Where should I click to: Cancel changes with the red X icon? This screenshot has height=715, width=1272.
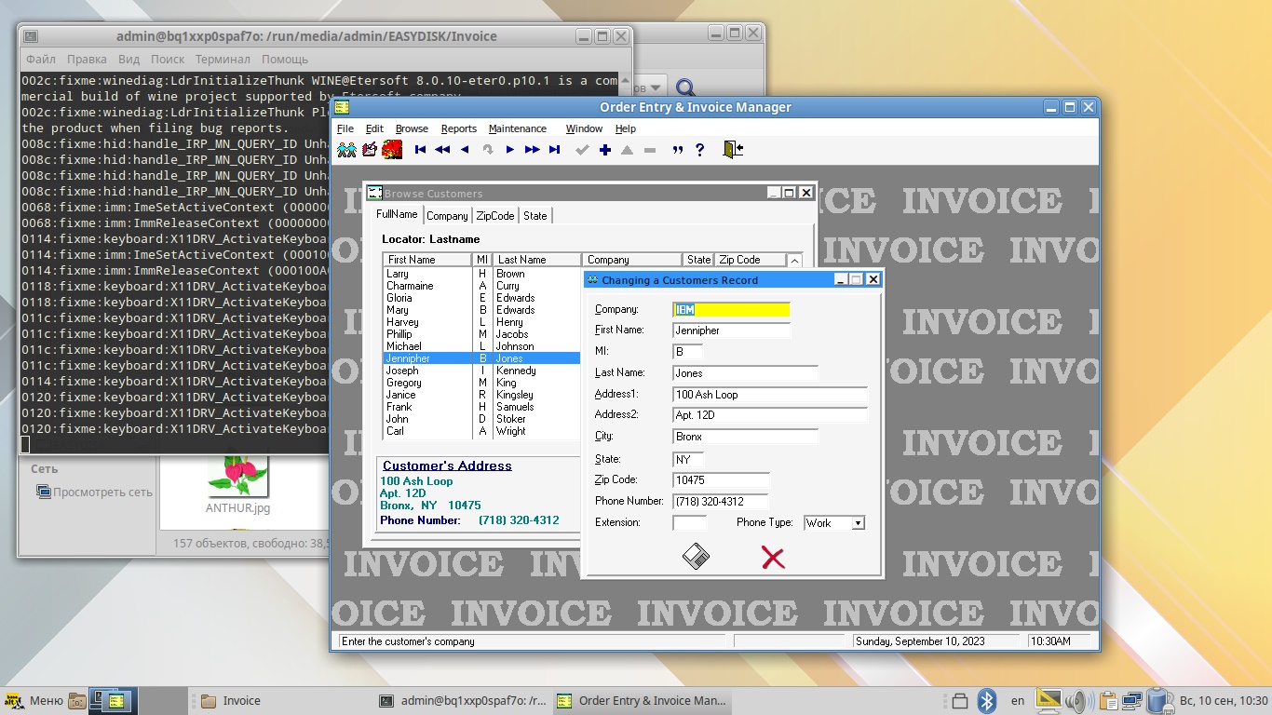[773, 558]
